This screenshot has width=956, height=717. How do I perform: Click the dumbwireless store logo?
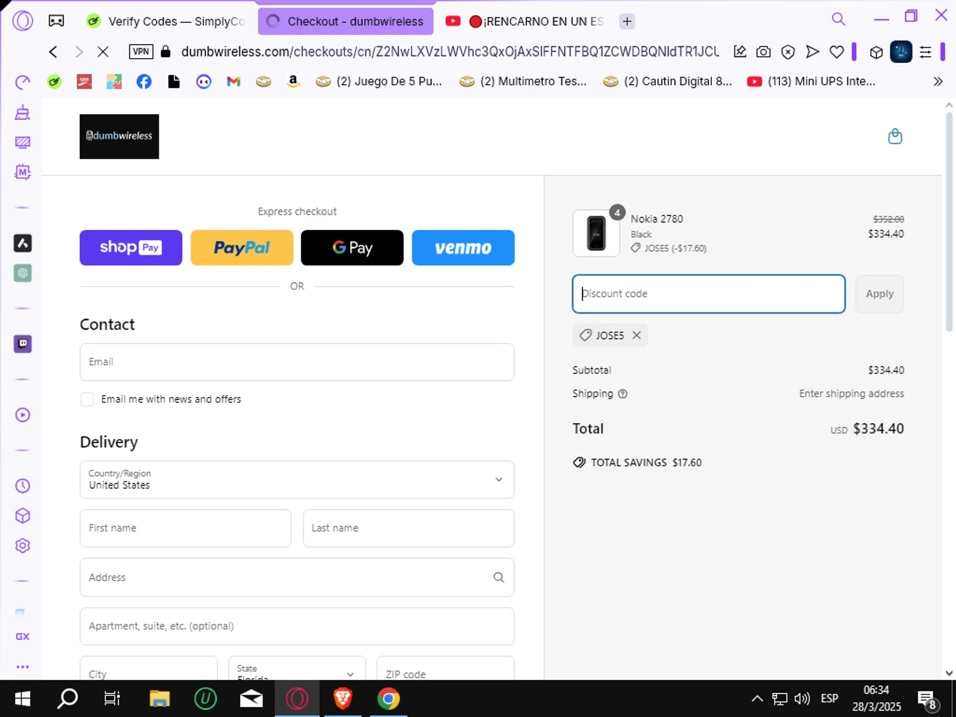(x=119, y=136)
